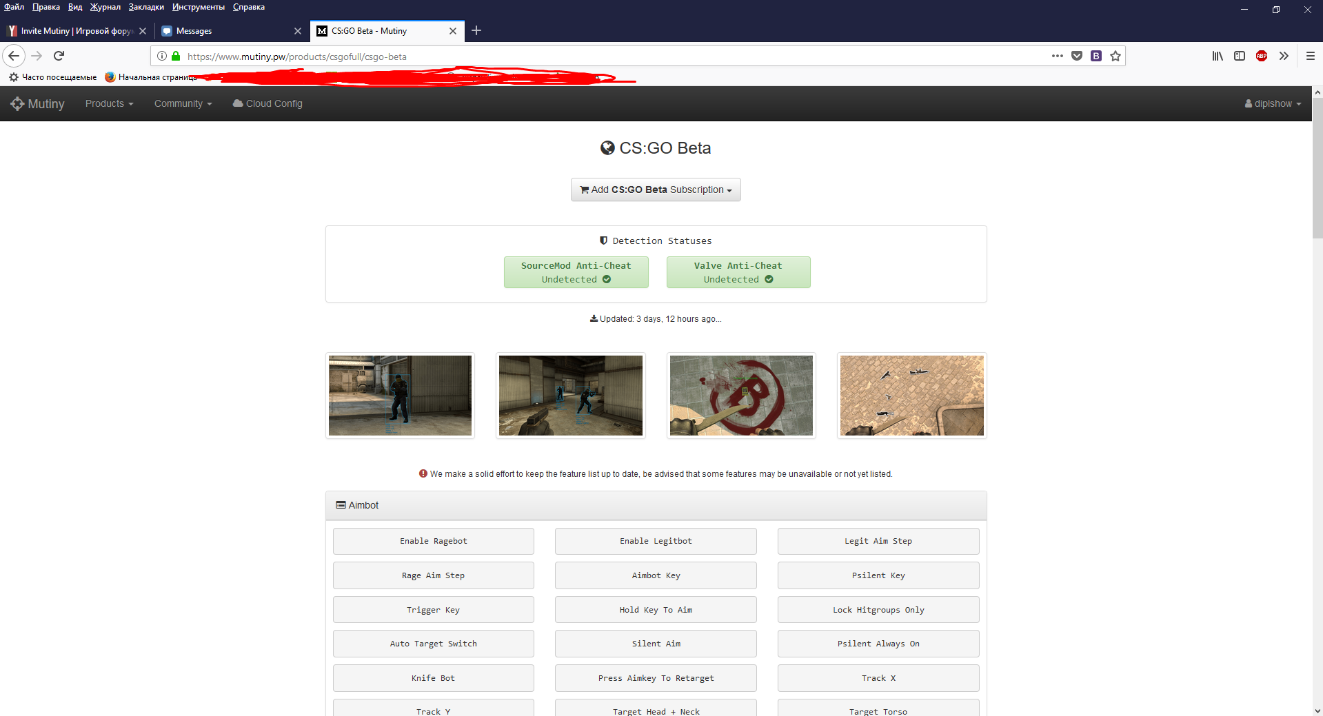Click the Aimbot Key feature
This screenshot has height=716, width=1323.
tap(656, 575)
